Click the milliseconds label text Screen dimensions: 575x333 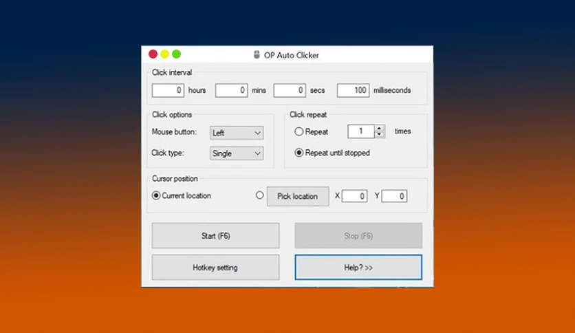392,90
